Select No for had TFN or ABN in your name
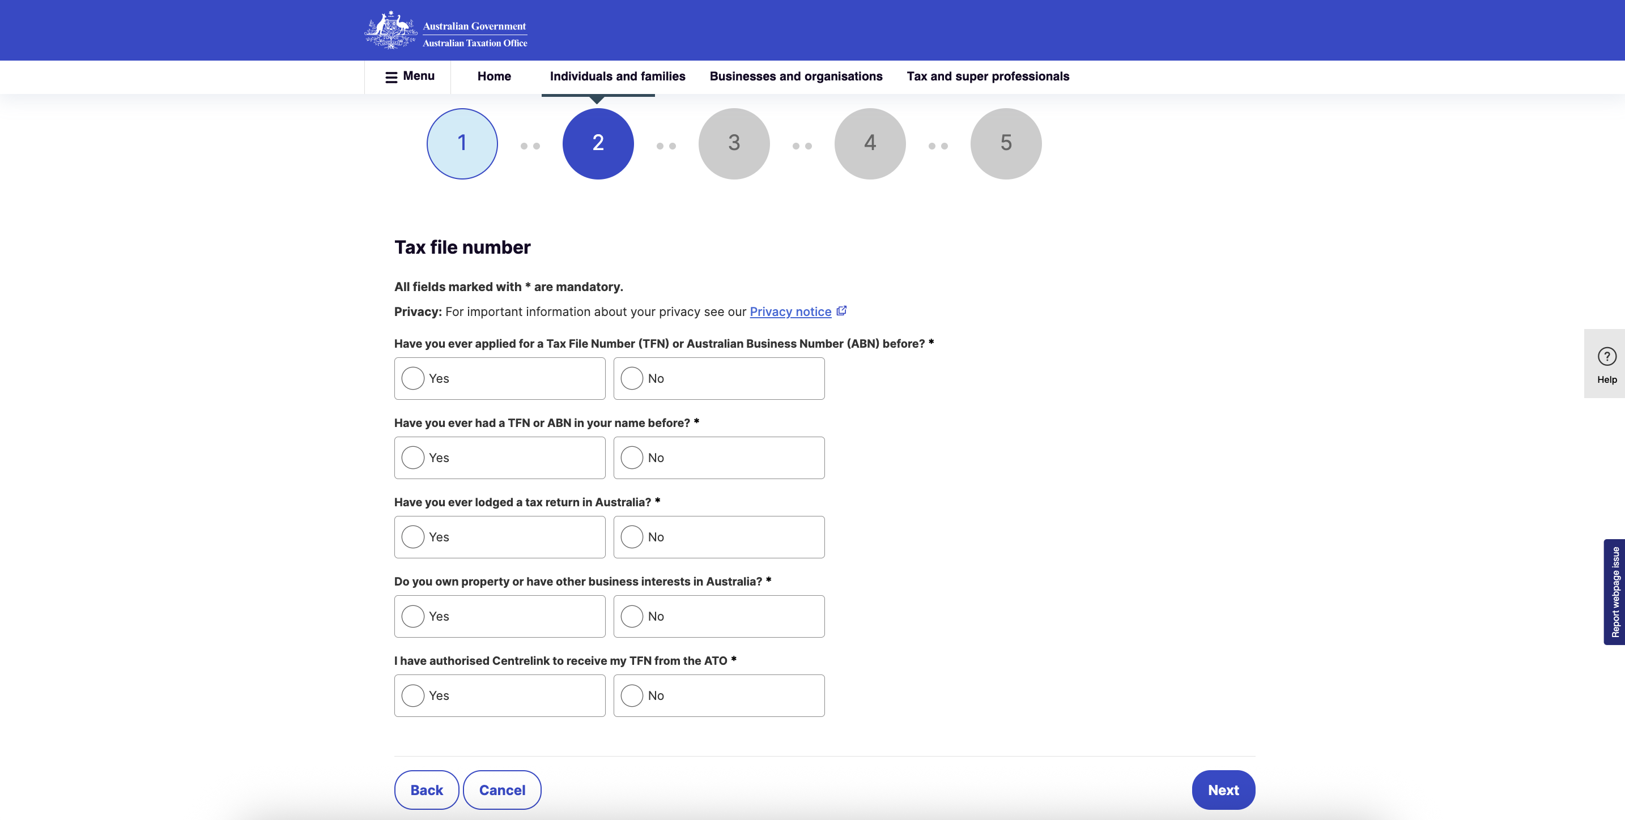The image size is (1625, 820). click(x=632, y=458)
